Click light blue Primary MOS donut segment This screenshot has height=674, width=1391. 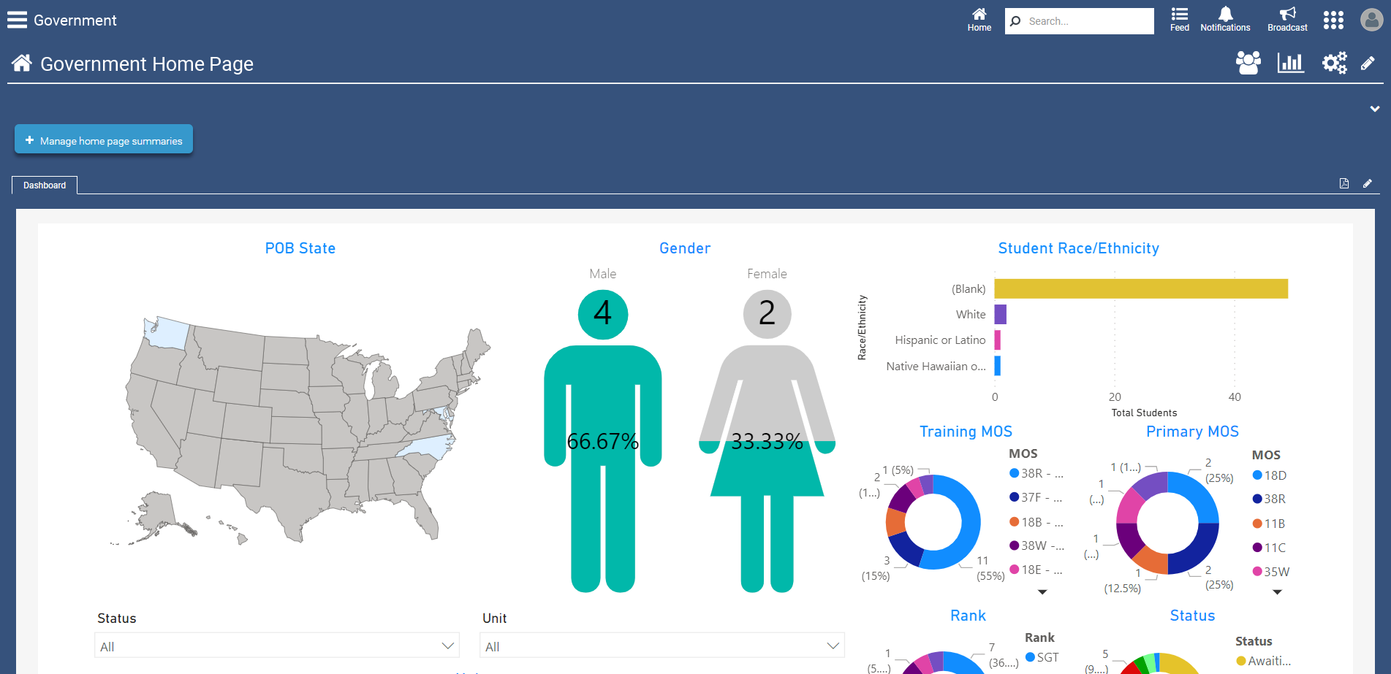[x=1199, y=493]
